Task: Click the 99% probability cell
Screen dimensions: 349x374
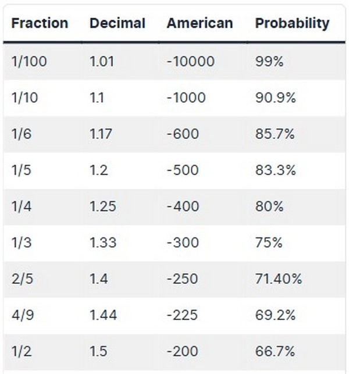Action: 269,61
